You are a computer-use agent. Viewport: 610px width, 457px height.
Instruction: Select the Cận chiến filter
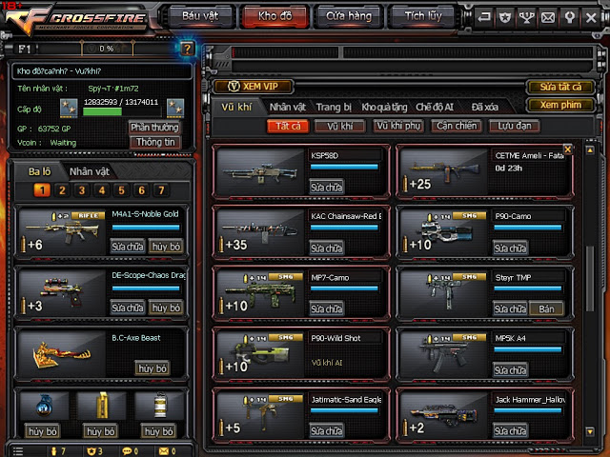point(457,127)
